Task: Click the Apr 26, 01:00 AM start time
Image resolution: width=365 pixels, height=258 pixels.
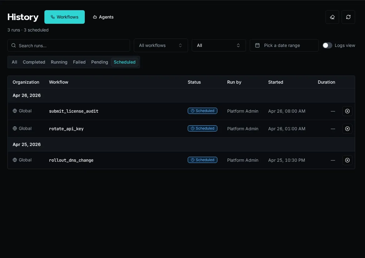Action: click(287, 129)
